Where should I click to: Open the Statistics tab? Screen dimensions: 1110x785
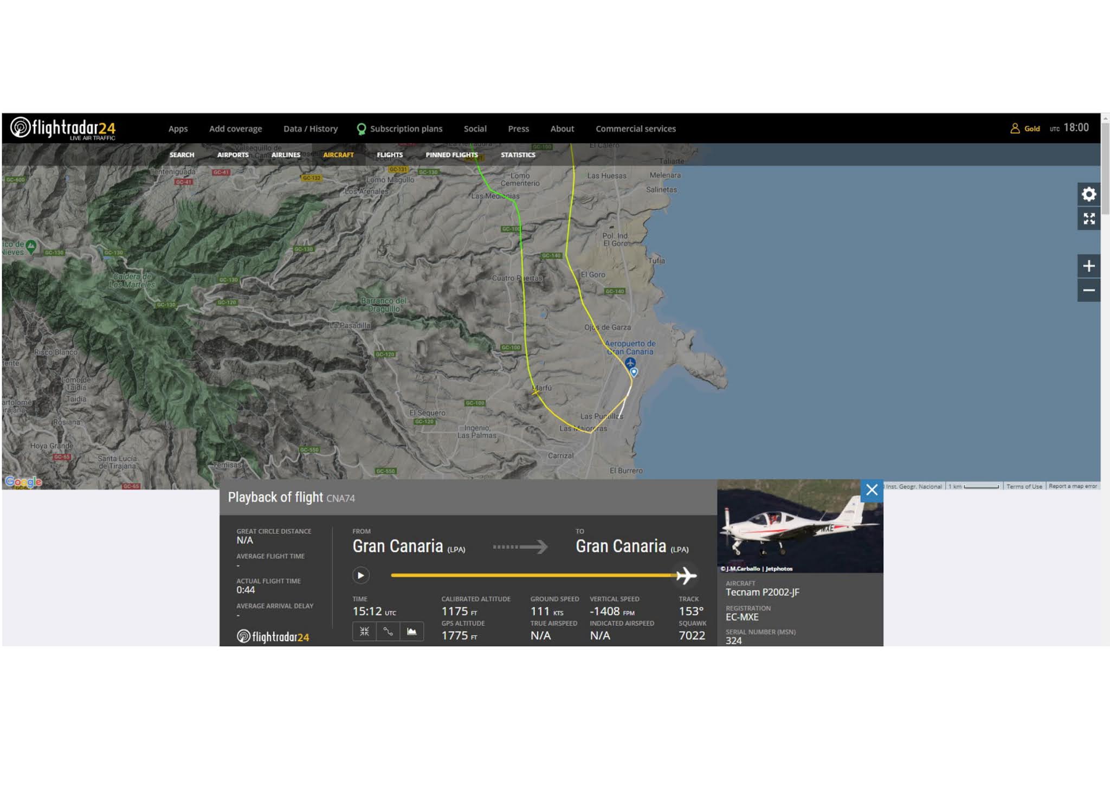pos(518,155)
